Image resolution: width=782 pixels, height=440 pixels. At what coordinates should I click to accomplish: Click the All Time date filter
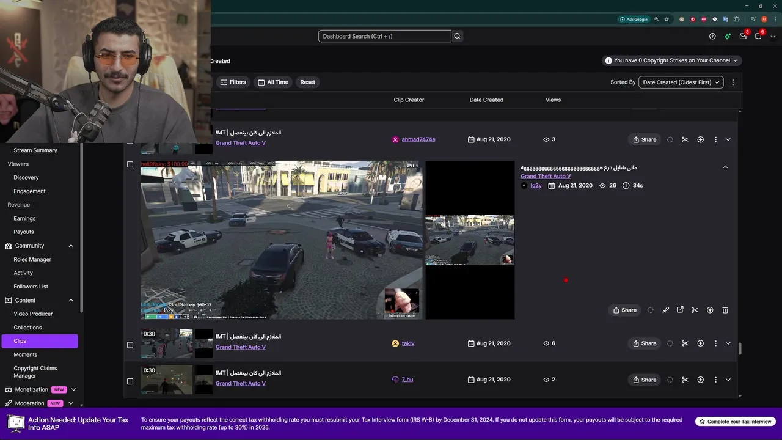tap(273, 82)
